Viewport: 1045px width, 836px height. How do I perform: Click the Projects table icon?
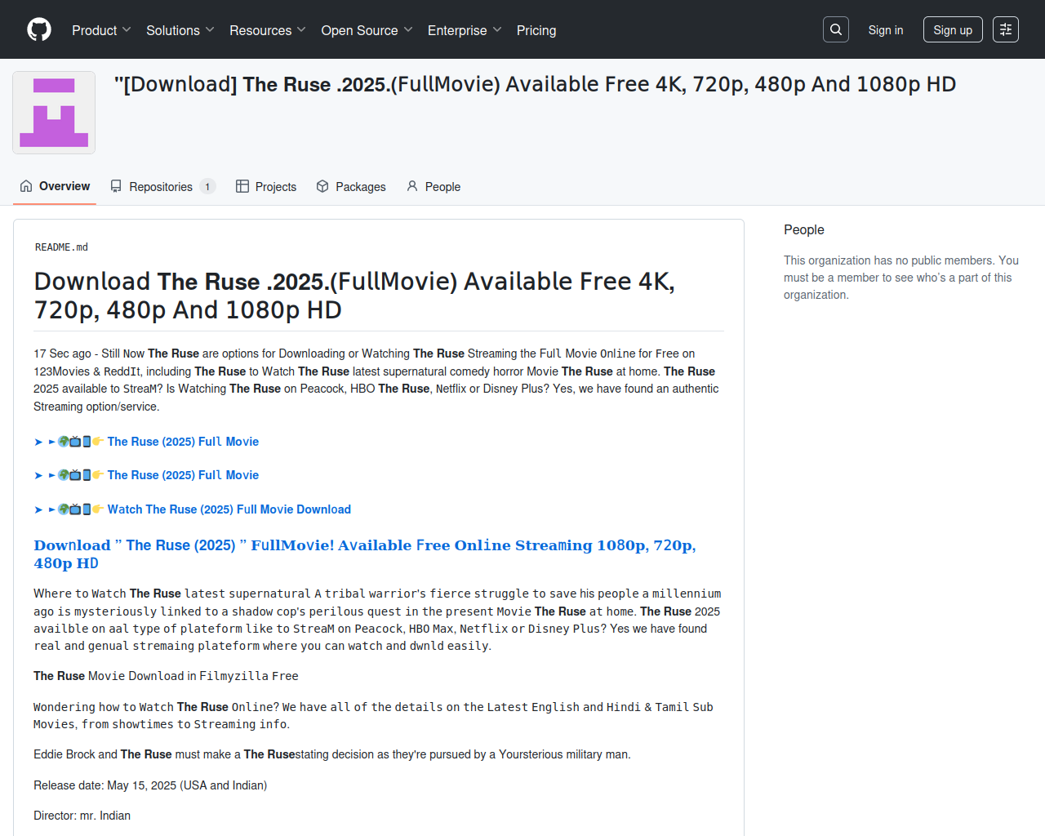pos(242,187)
